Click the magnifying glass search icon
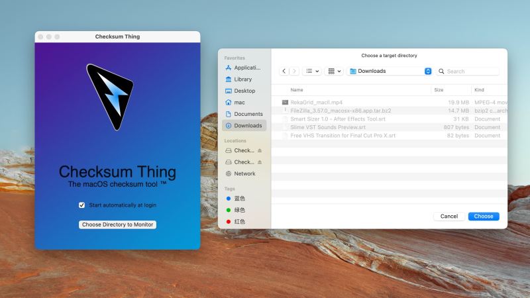 click(x=441, y=72)
